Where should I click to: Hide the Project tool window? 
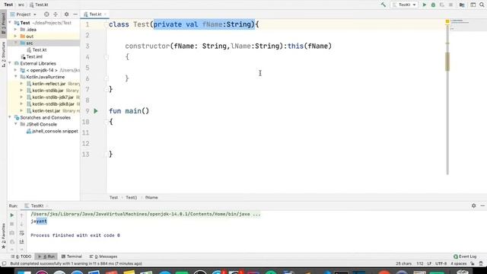(x=75, y=14)
